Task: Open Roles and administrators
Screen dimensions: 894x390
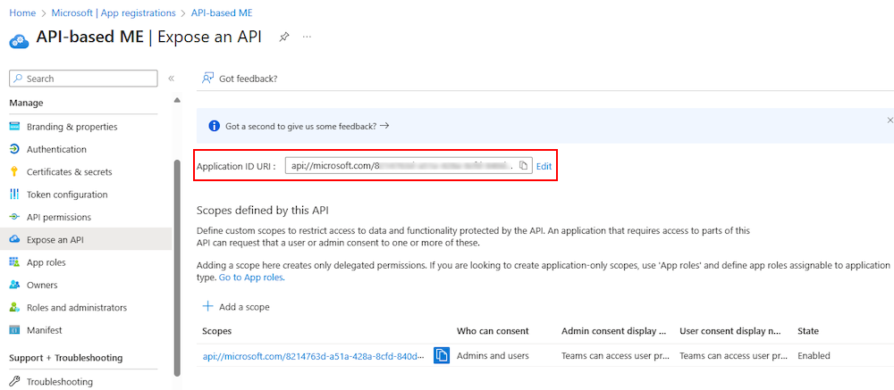Action: click(x=76, y=307)
